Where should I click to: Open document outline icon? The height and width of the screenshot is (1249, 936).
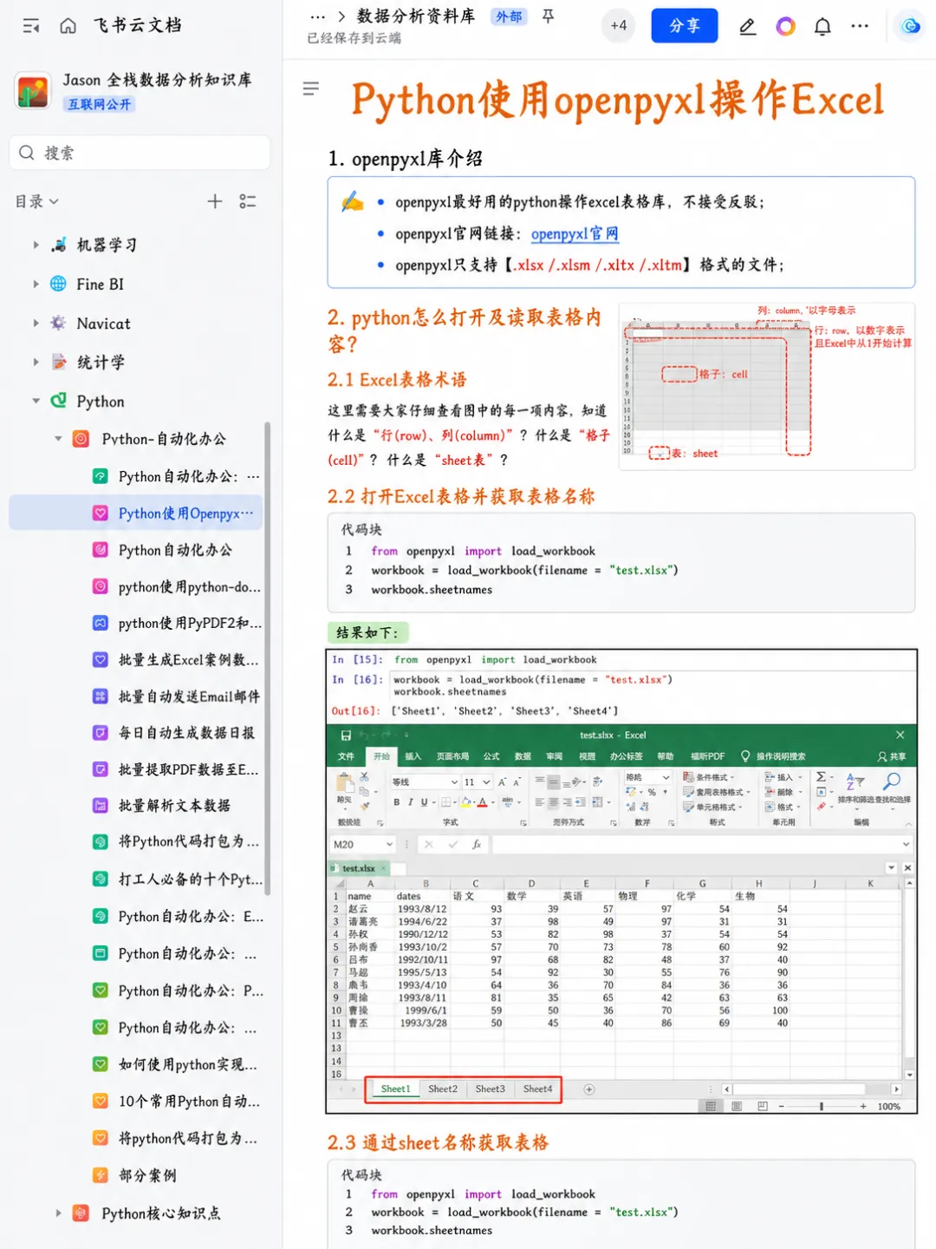click(310, 88)
